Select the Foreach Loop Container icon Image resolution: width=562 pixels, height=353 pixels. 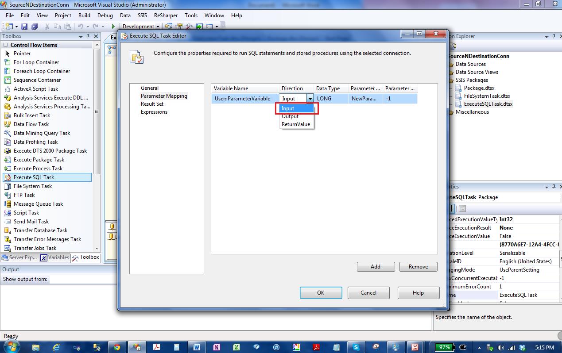click(x=7, y=71)
